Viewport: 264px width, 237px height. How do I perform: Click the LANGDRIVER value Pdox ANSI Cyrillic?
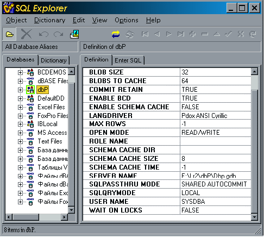(x=216, y=116)
